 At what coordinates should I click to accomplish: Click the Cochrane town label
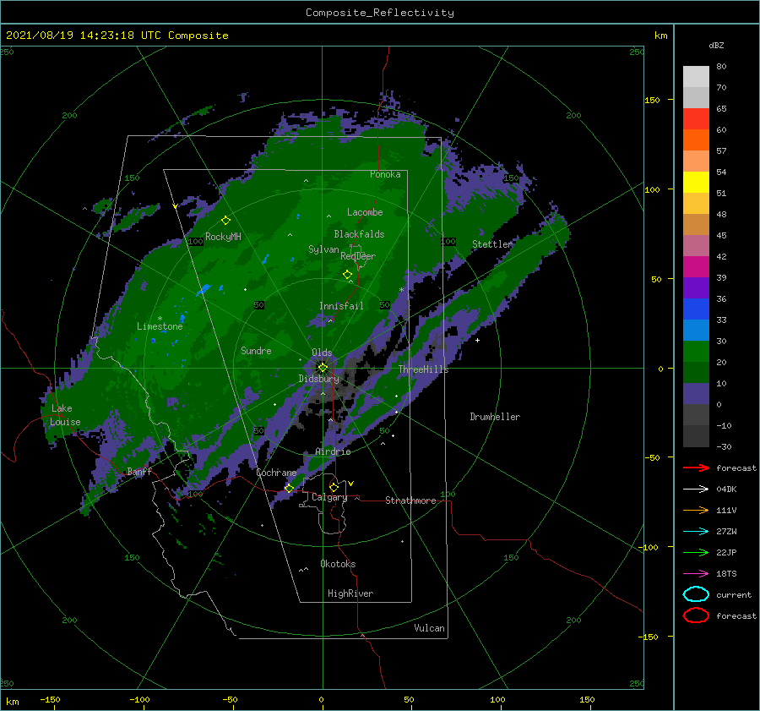(276, 473)
